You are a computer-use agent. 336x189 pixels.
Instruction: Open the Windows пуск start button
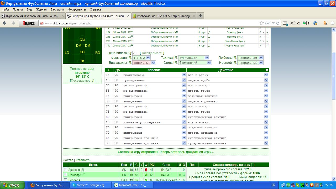pyautogui.click(x=13, y=185)
